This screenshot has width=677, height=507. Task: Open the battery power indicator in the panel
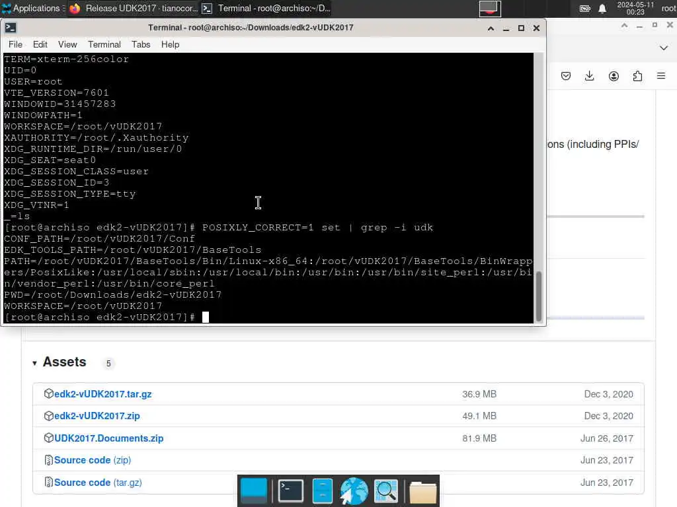click(x=584, y=8)
